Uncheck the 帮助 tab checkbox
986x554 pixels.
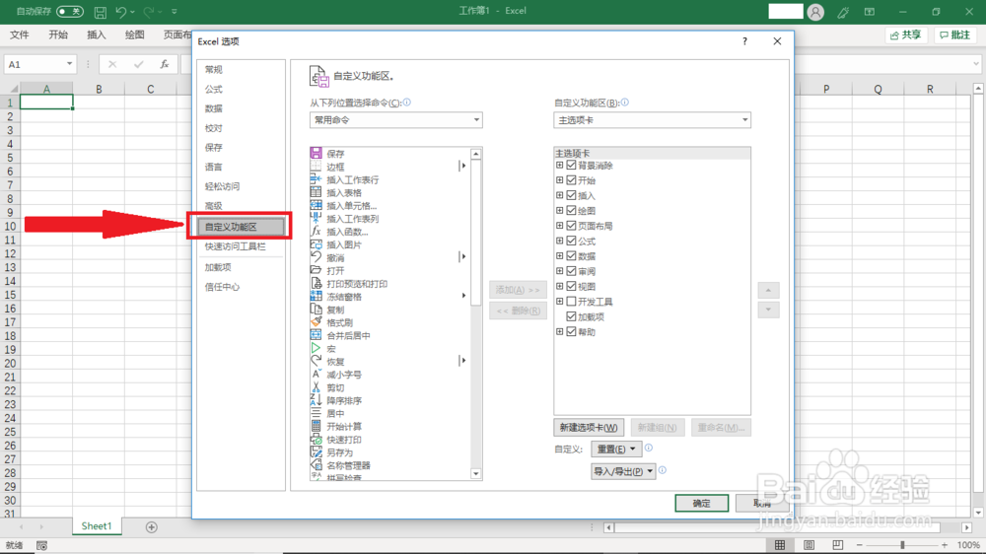coord(571,331)
